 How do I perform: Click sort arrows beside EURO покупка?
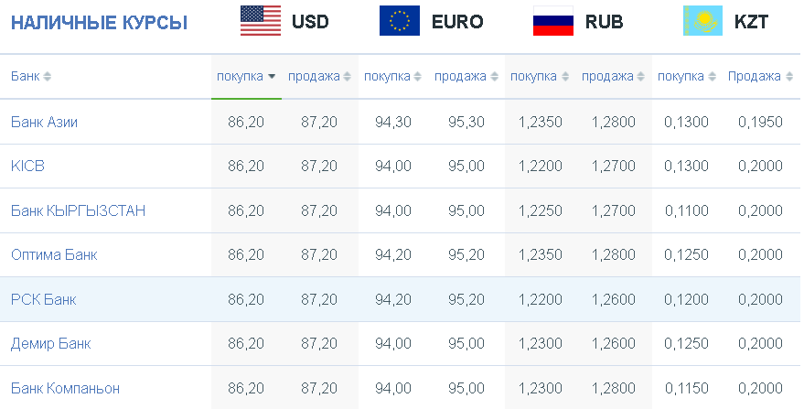[x=417, y=77]
